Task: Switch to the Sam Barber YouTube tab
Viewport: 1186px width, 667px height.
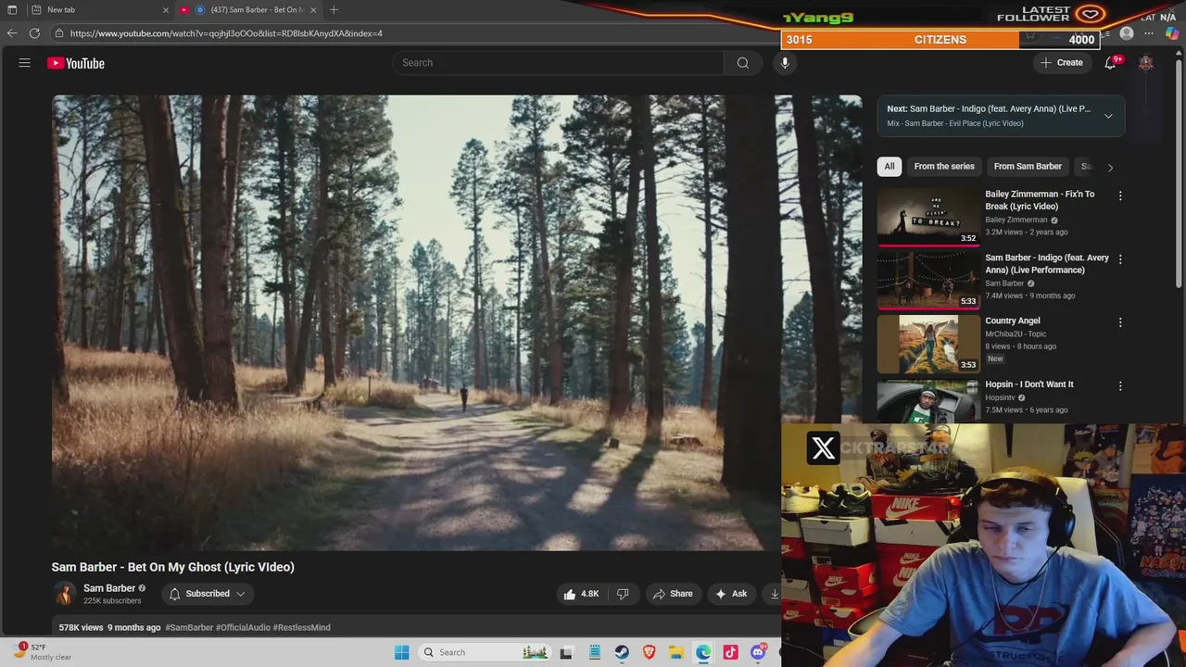Action: pyautogui.click(x=248, y=9)
